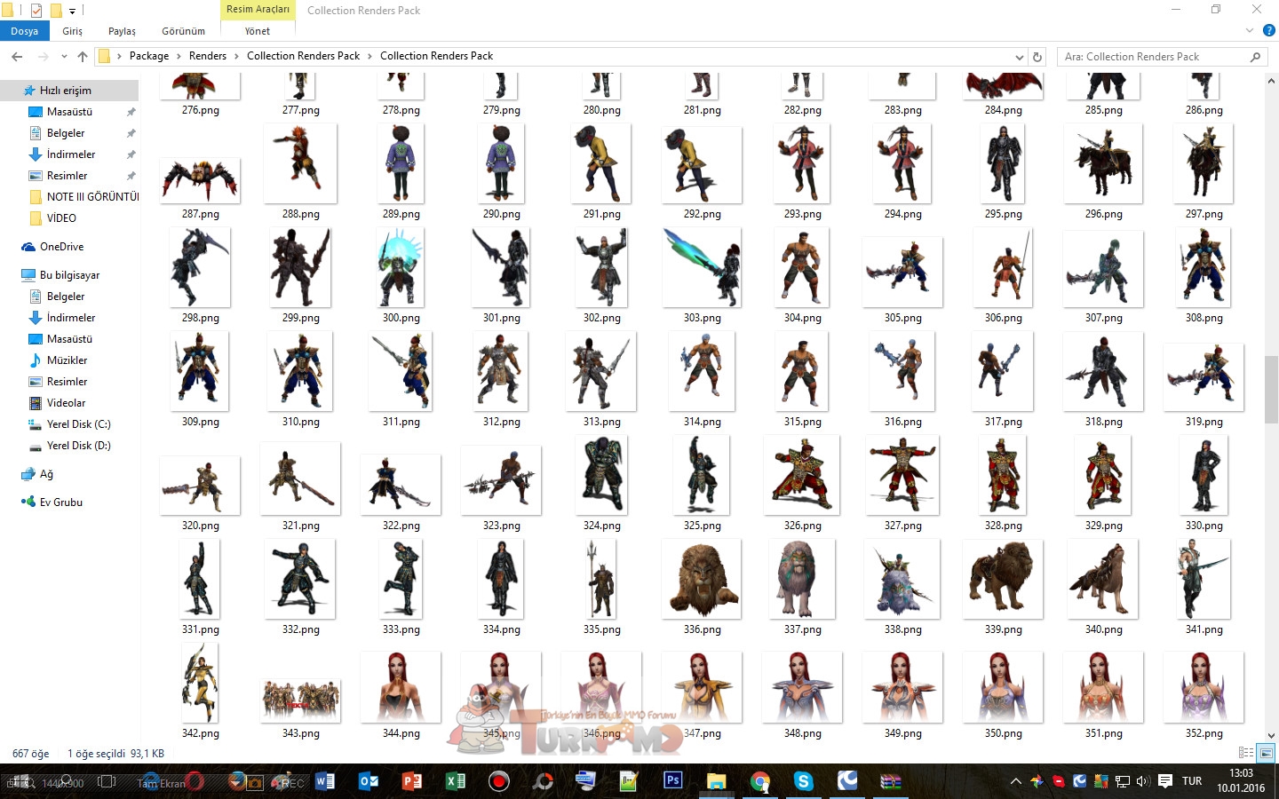This screenshot has height=799, width=1279.
Task: Go up one folder level
Action: (x=83, y=57)
